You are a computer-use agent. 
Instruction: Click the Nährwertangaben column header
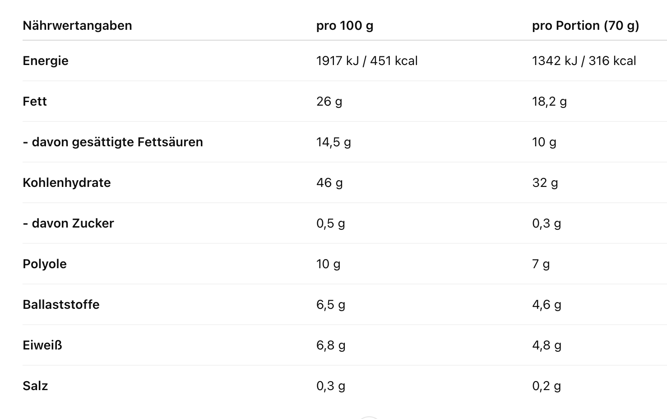[x=77, y=26]
